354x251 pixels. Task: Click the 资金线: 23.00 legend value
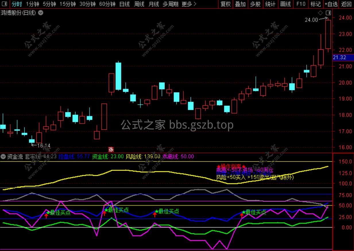click(x=108, y=157)
